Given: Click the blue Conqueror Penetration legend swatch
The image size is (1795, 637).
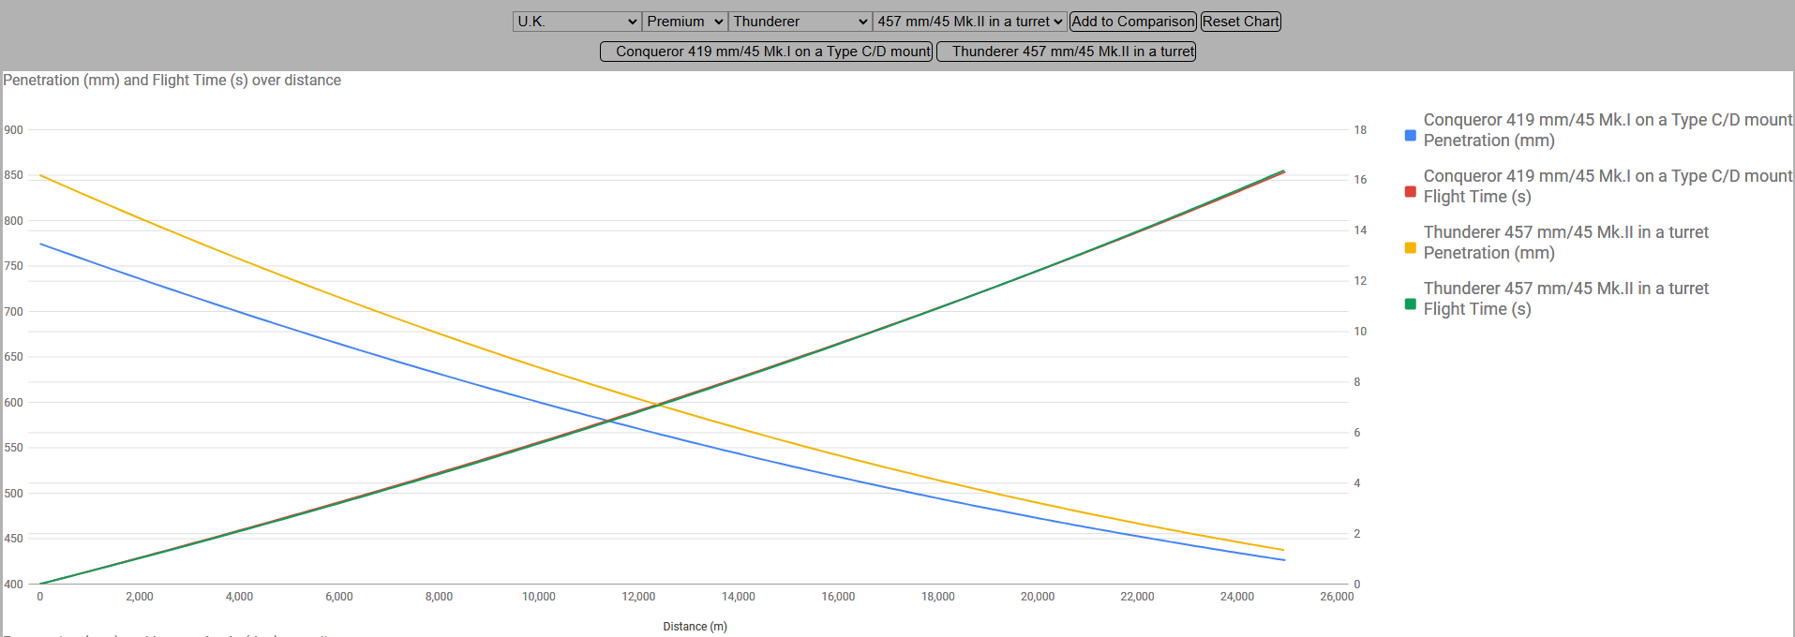Looking at the screenshot, I should click(x=1410, y=136).
